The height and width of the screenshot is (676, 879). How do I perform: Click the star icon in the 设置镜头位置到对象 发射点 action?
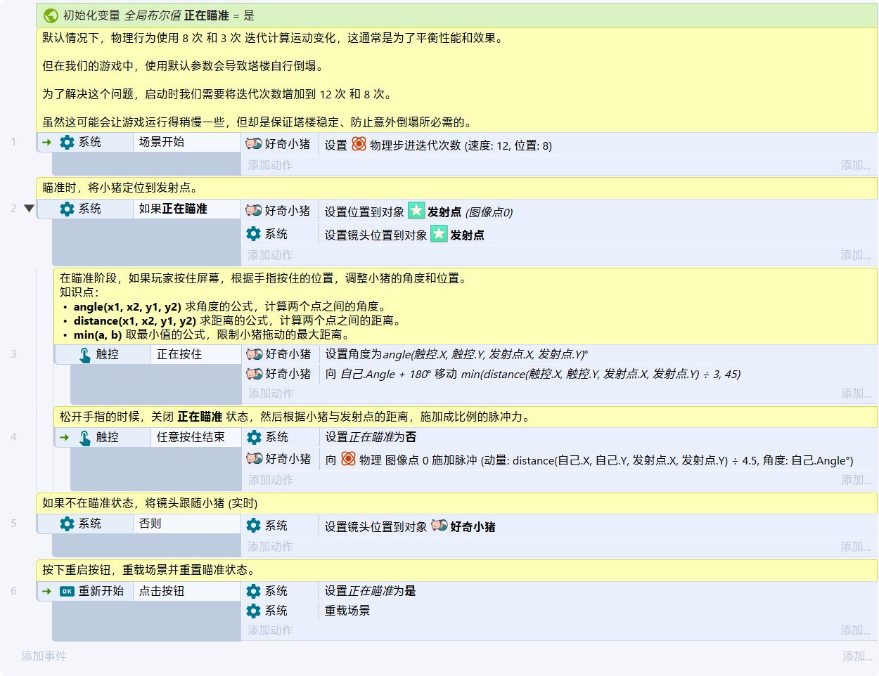(439, 234)
